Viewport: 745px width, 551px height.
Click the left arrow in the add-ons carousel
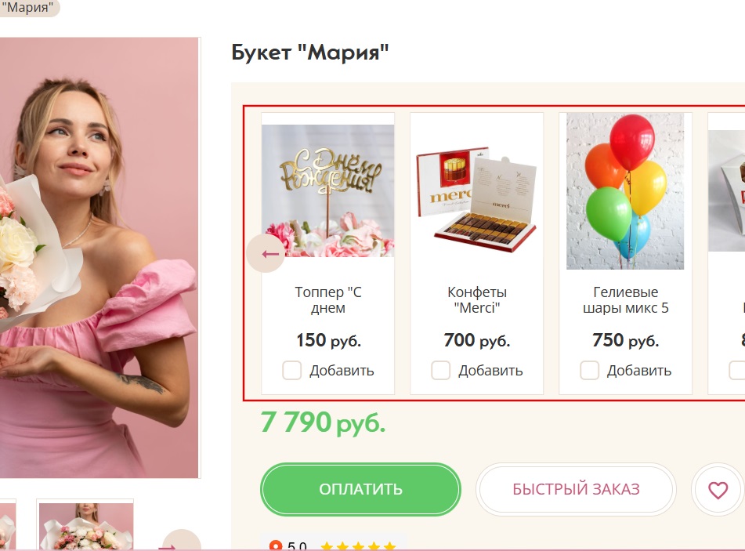coord(266,253)
